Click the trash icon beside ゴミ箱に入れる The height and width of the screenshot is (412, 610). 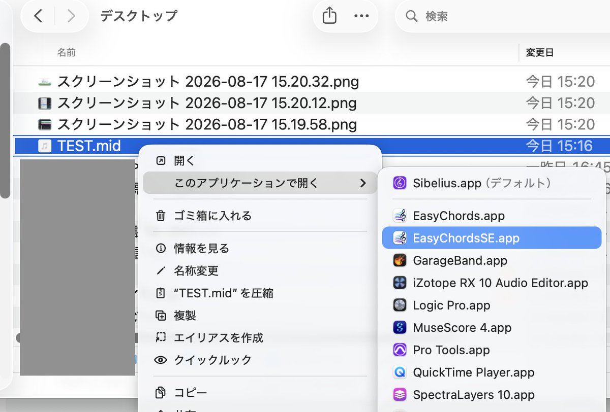tap(161, 216)
